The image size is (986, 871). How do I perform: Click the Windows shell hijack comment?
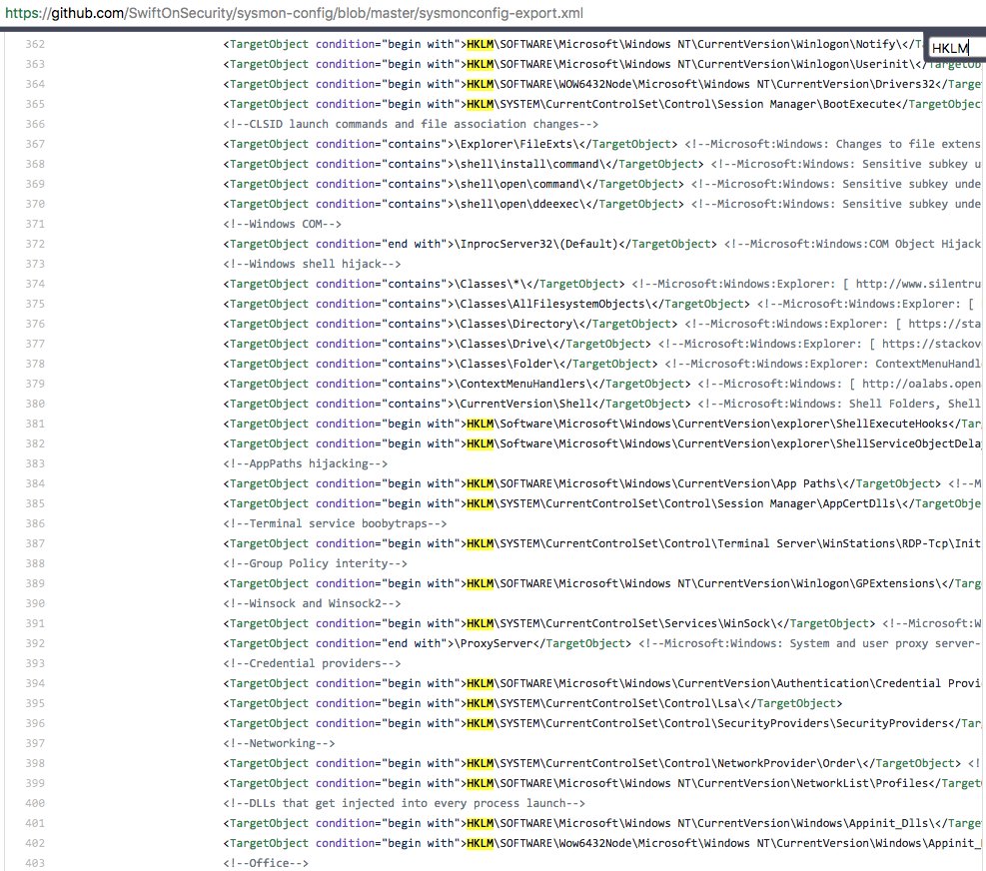tap(312, 264)
